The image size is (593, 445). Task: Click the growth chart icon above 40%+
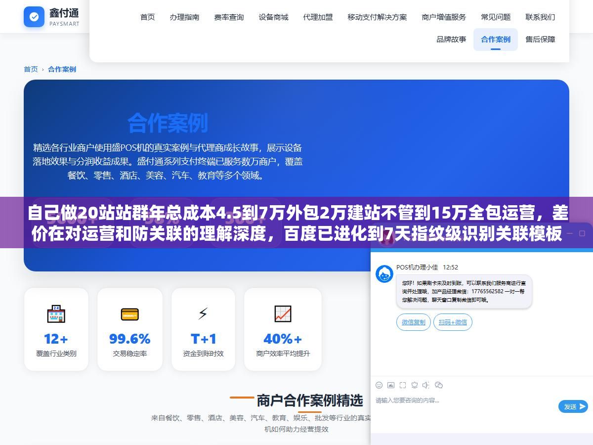[283, 313]
